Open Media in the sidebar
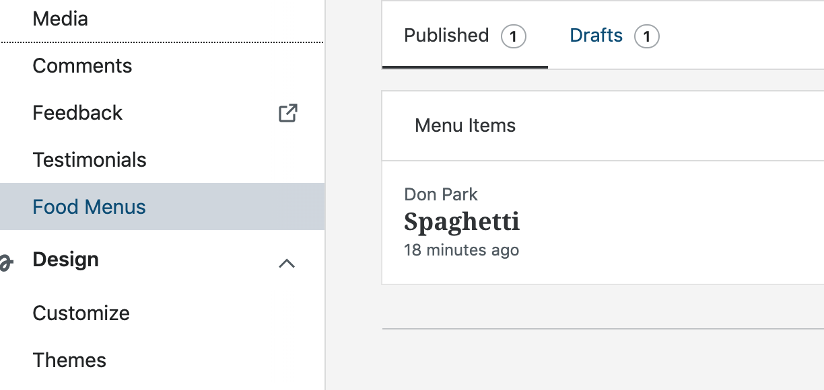This screenshot has height=390, width=824. click(x=60, y=19)
